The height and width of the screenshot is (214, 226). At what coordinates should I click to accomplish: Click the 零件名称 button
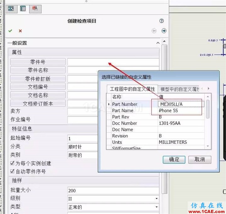coord(38,70)
